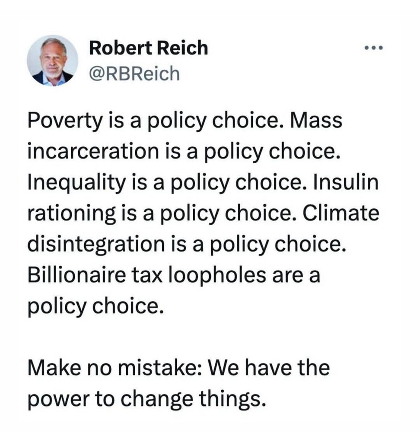Select the word rationing in the tweet
Image resolution: width=420 pixels, height=433 pixels.
pos(71,214)
